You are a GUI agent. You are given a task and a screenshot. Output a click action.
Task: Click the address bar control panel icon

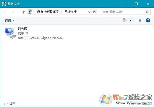(30, 12)
